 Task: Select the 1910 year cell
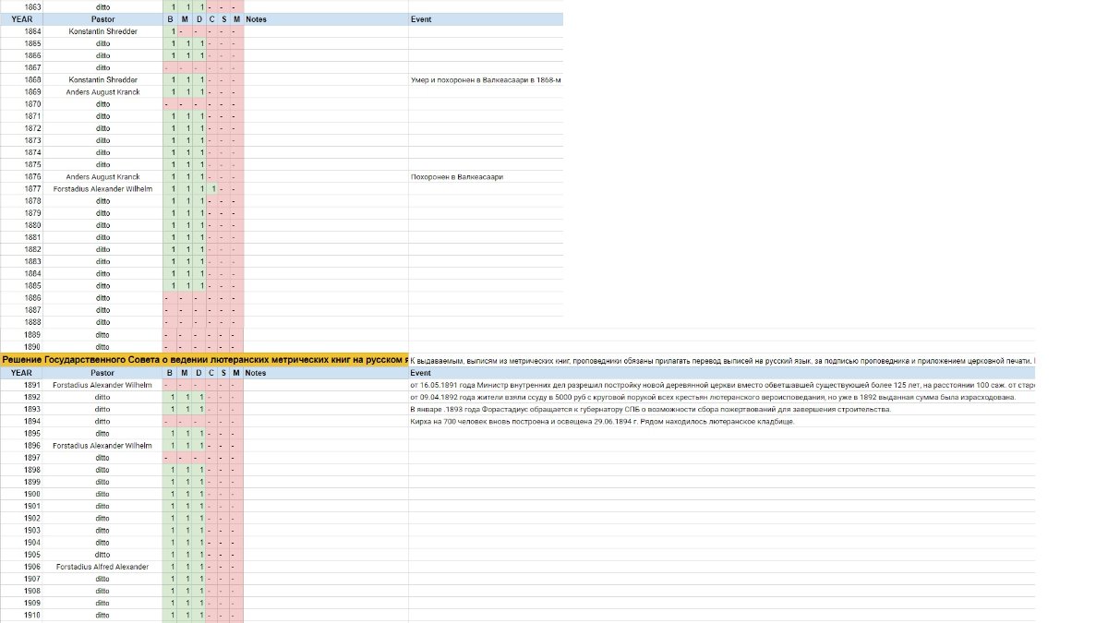pos(32,615)
